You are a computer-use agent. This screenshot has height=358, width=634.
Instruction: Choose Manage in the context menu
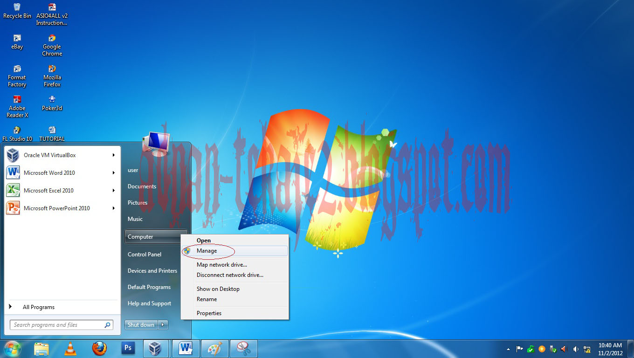tap(235, 251)
